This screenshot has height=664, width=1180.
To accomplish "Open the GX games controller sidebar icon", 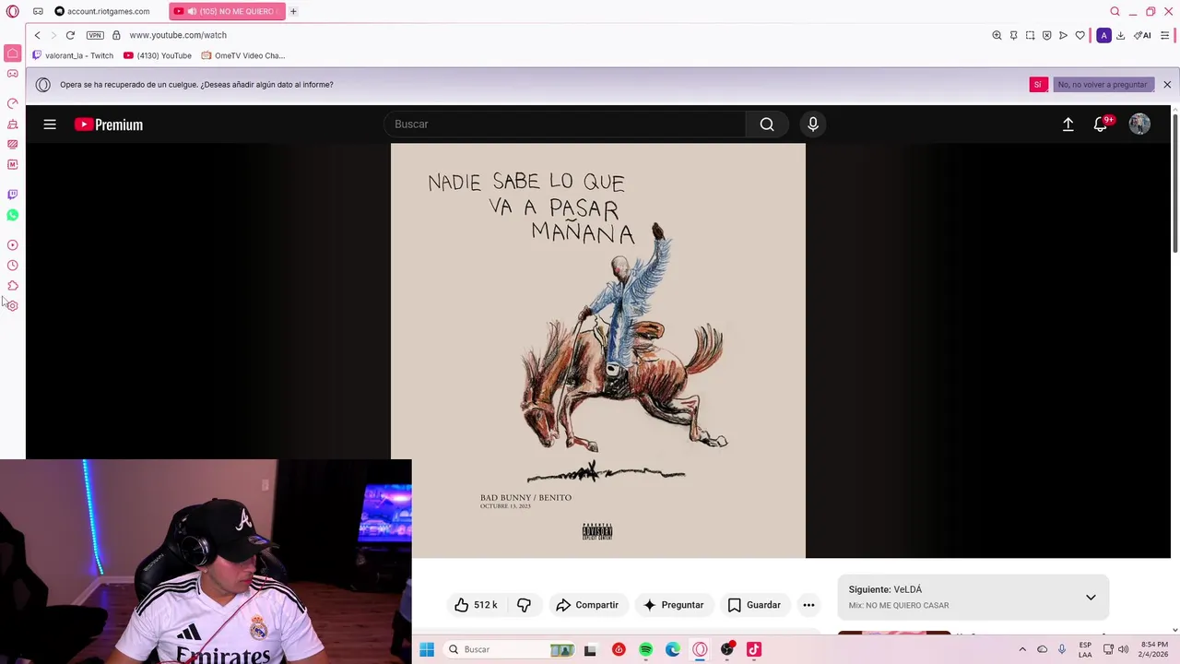I will click(12, 74).
